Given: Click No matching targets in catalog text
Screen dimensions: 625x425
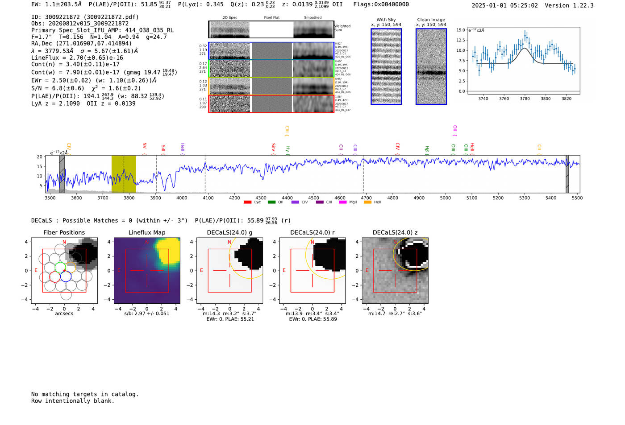Looking at the screenshot, I should 85,394.
